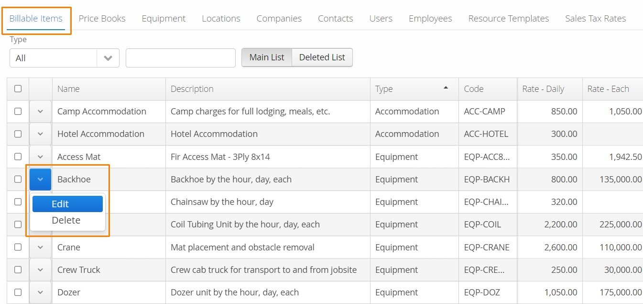Tick the select-all checkbox in table header
The image size is (643, 304).
pos(18,89)
